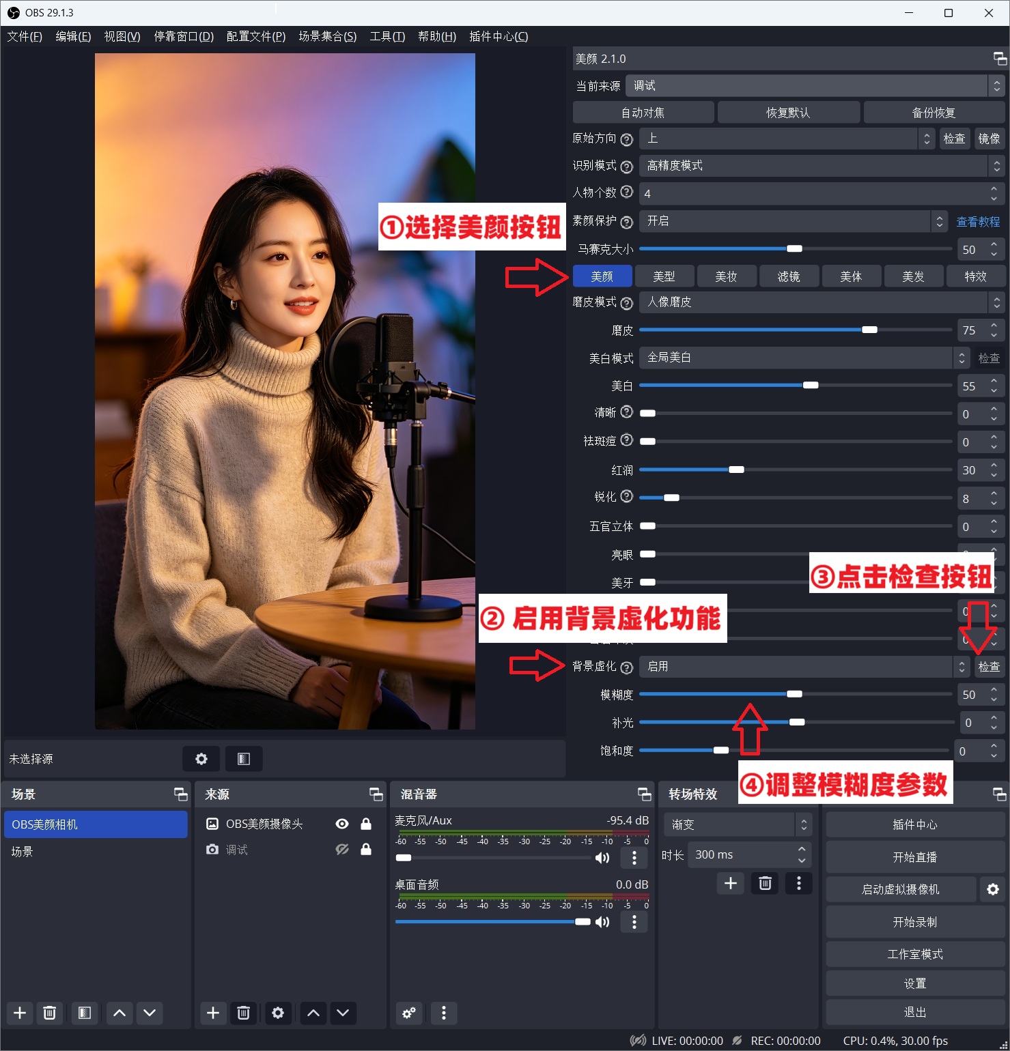
Task: Switch to the 滤镜 tab
Action: pos(788,276)
